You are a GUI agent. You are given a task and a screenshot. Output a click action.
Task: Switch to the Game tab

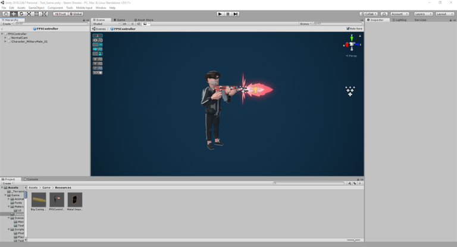point(120,20)
